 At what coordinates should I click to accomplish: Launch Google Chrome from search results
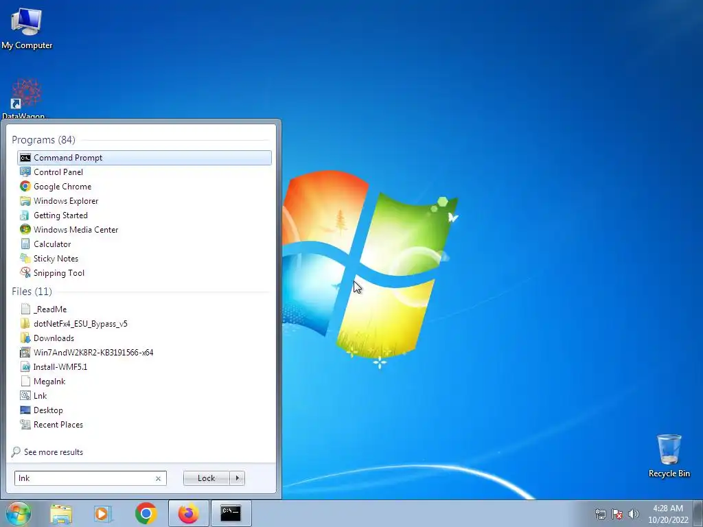coord(144,187)
